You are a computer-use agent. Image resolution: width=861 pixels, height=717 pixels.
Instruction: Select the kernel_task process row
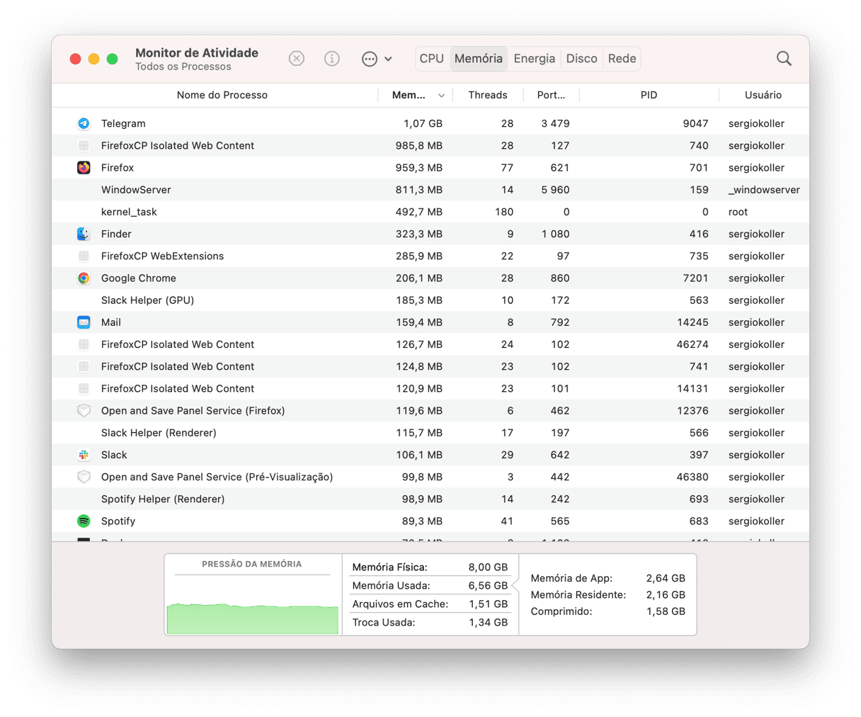430,212
